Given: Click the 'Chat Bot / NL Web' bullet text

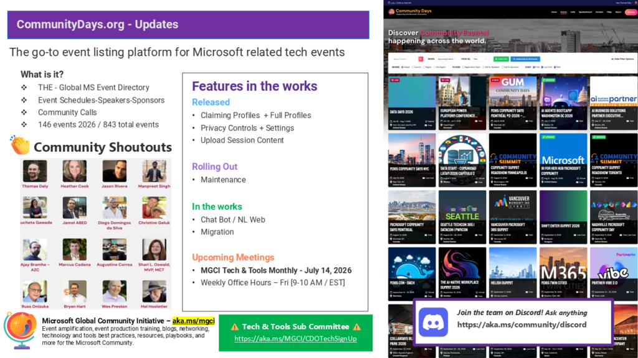Looking at the screenshot, I should tap(233, 220).
